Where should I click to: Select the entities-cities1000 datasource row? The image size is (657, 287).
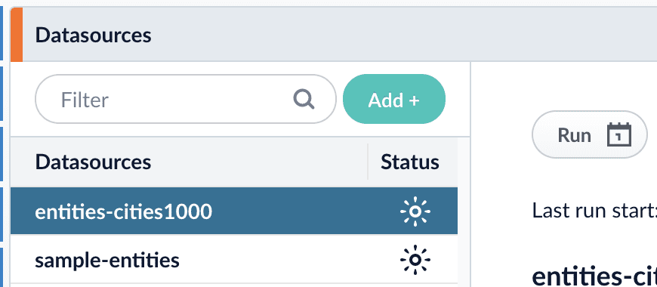pyautogui.click(x=234, y=211)
